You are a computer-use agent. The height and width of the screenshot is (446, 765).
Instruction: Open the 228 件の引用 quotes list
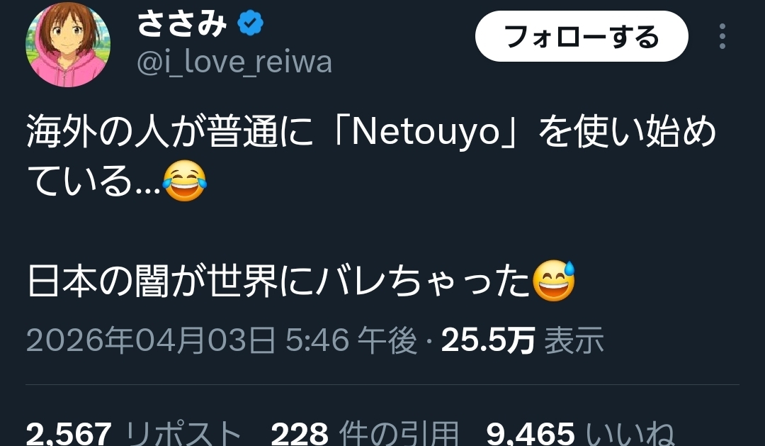point(365,434)
